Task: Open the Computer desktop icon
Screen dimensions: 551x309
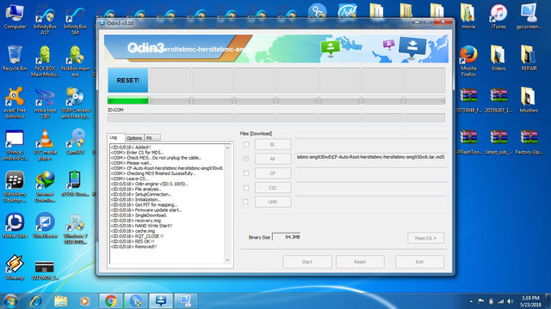Action: pos(15,17)
